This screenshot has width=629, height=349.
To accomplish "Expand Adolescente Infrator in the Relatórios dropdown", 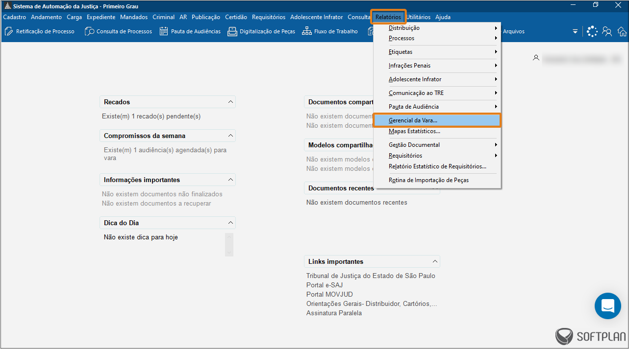I will pyautogui.click(x=437, y=79).
